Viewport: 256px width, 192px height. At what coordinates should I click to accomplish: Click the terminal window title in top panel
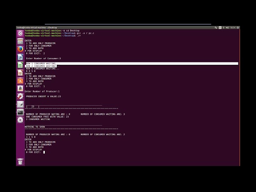point(37,28)
